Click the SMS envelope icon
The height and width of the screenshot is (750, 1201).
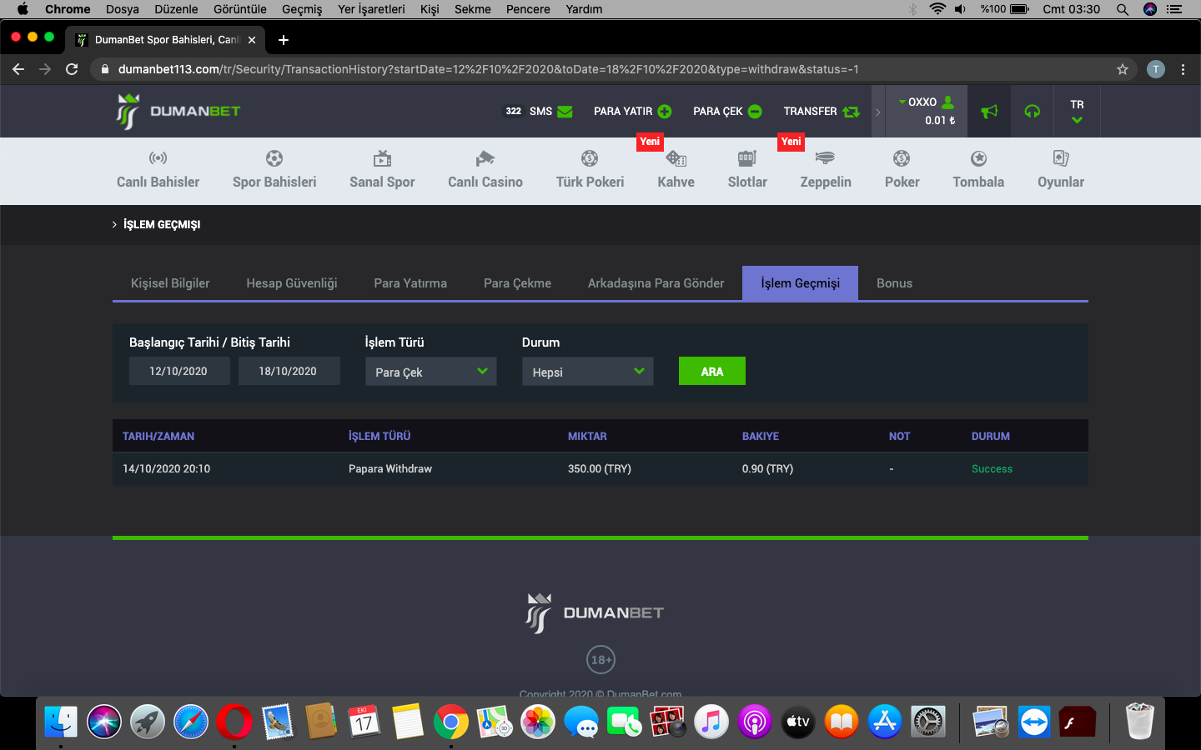pyautogui.click(x=565, y=112)
